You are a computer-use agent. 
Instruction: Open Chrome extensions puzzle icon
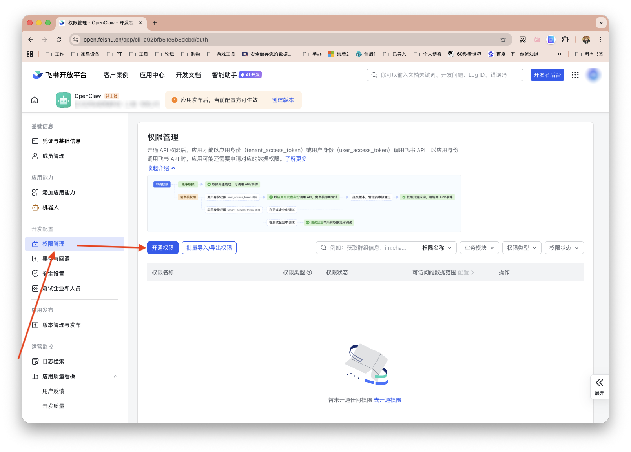tap(565, 40)
